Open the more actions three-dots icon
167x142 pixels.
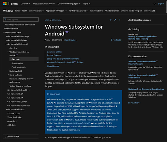coord(120,20)
